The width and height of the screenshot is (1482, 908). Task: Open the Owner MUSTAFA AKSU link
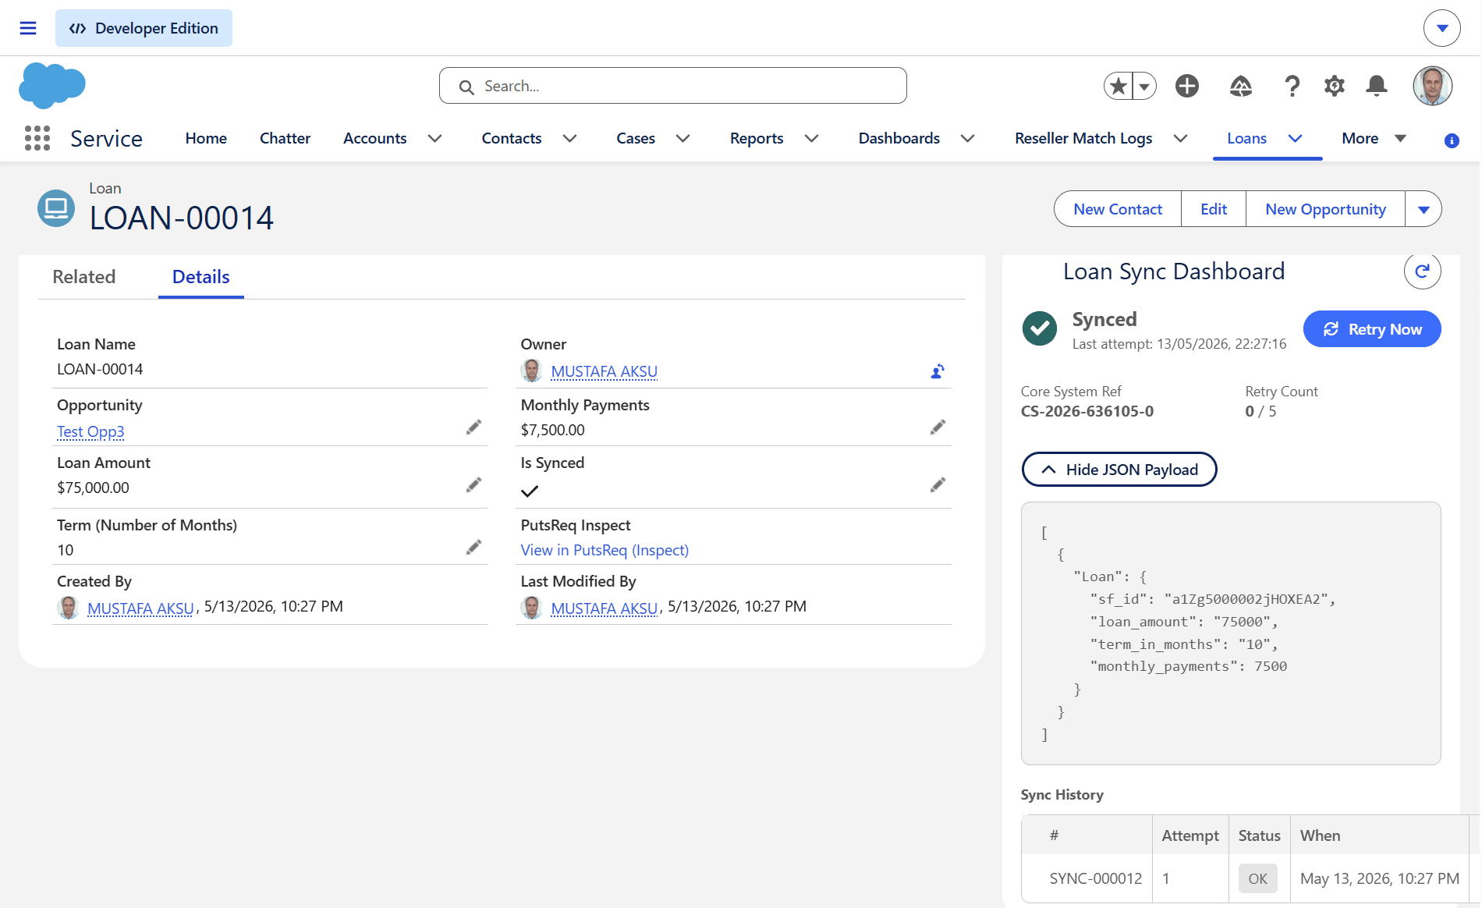coord(604,371)
